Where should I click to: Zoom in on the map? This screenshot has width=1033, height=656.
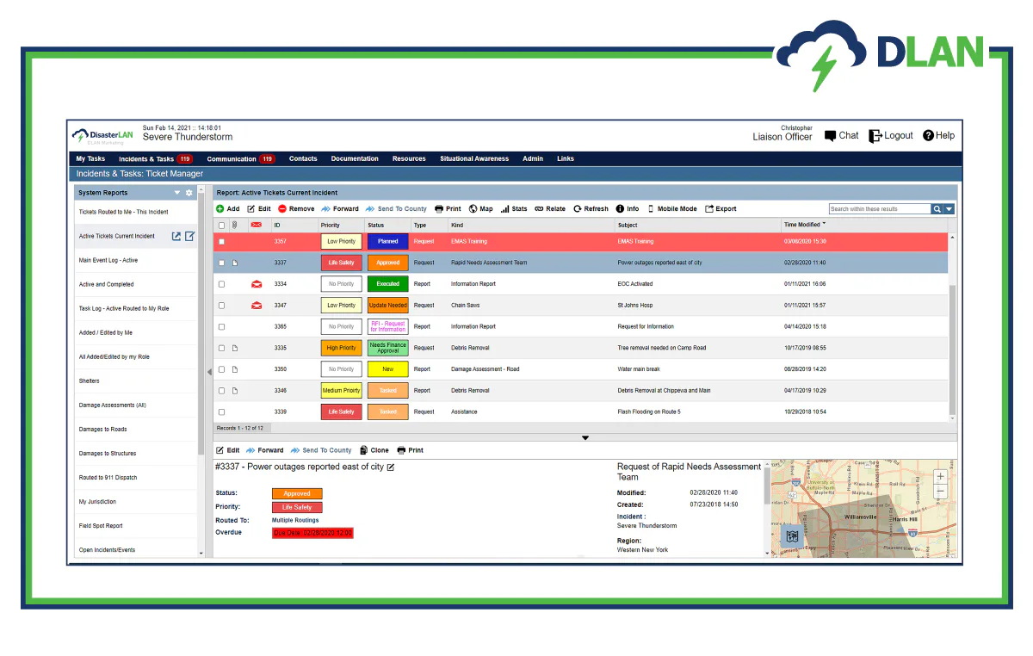pyautogui.click(x=940, y=477)
